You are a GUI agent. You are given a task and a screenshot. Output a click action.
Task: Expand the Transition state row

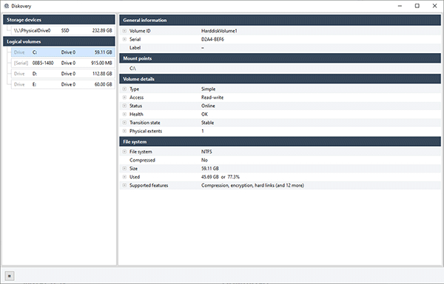click(124, 122)
